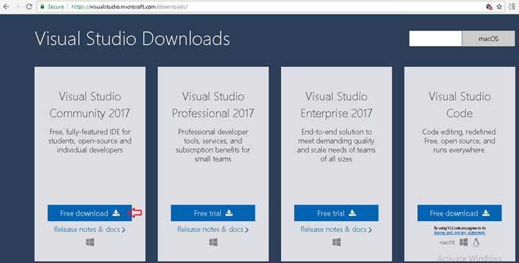The height and width of the screenshot is (263, 519).
Task: Open Release notes & docs for Enterprise
Action: click(336, 229)
